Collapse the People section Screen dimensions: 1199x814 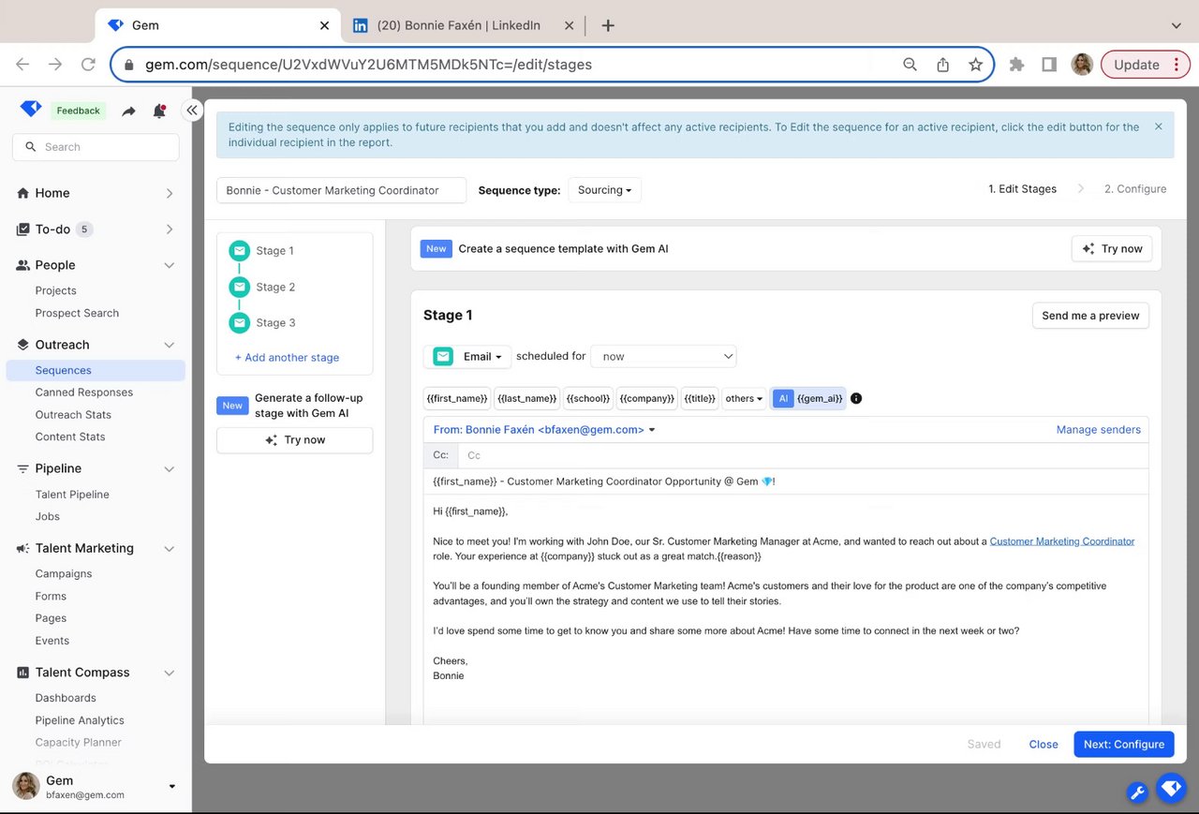coord(170,265)
